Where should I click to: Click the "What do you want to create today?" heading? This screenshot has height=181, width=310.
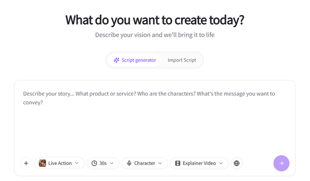[x=155, y=20]
